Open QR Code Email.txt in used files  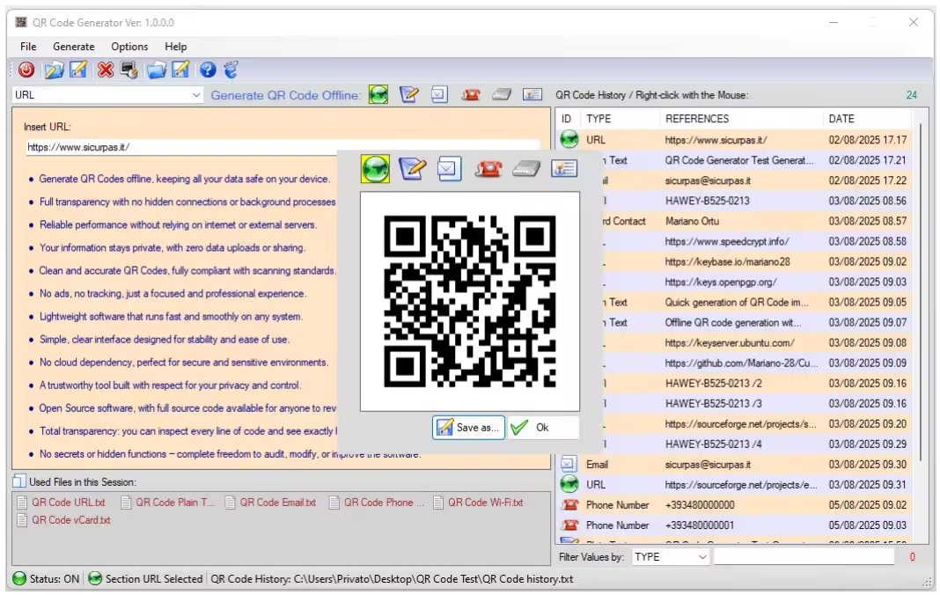(x=271, y=503)
